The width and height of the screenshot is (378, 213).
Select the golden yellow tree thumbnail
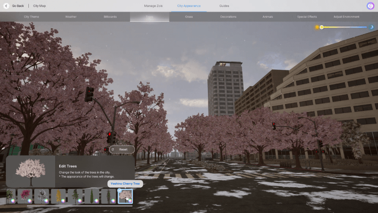[58, 196]
